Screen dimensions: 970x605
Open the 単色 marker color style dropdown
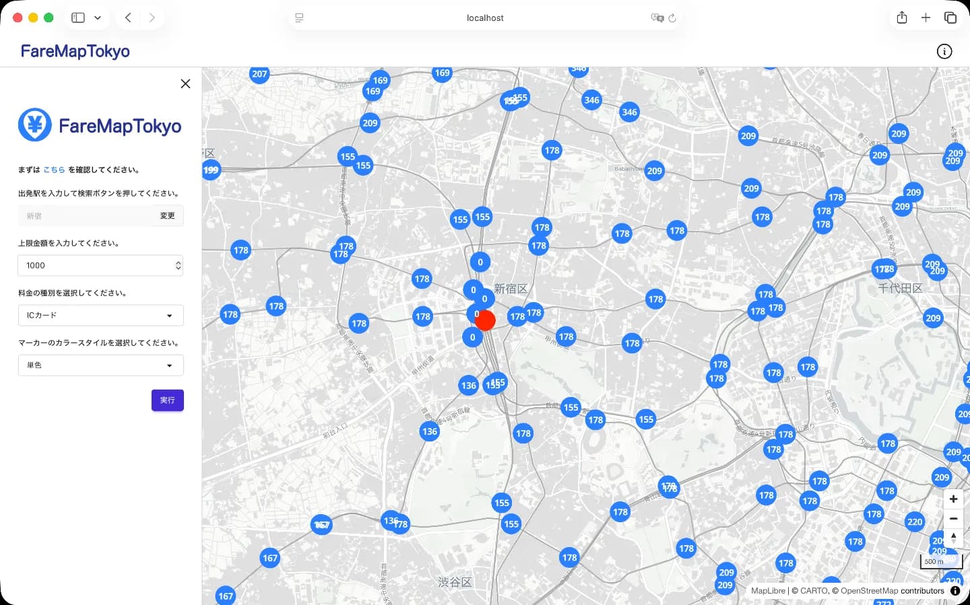tap(100, 365)
